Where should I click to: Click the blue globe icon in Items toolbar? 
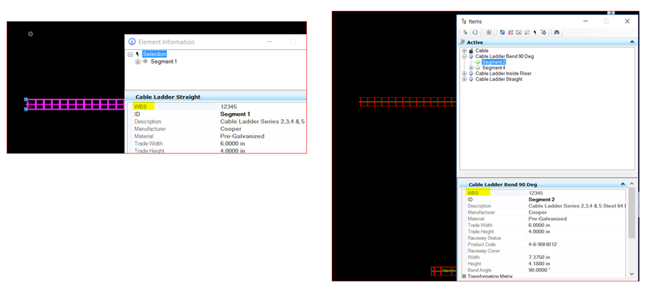click(x=502, y=32)
